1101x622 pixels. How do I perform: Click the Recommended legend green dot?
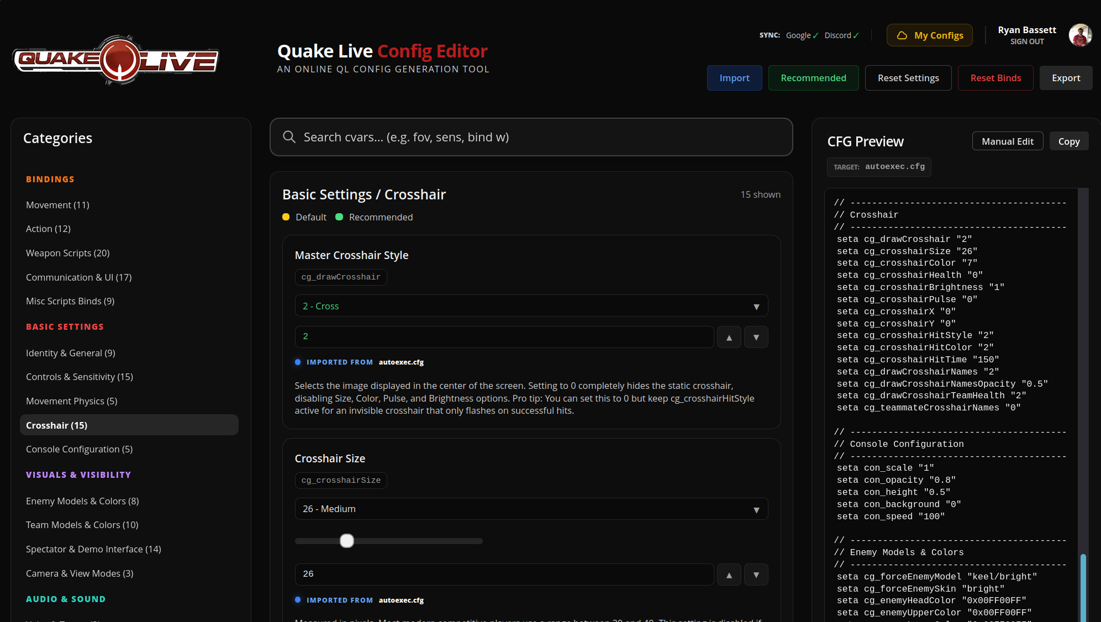tap(339, 217)
